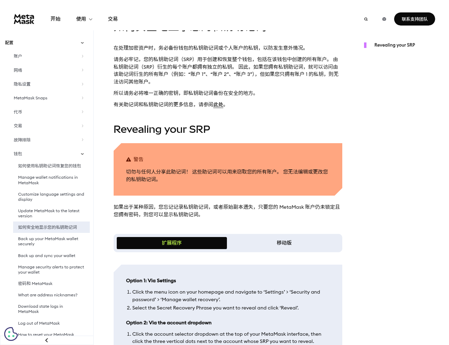Follow the 此处 hyperlink

click(x=218, y=105)
